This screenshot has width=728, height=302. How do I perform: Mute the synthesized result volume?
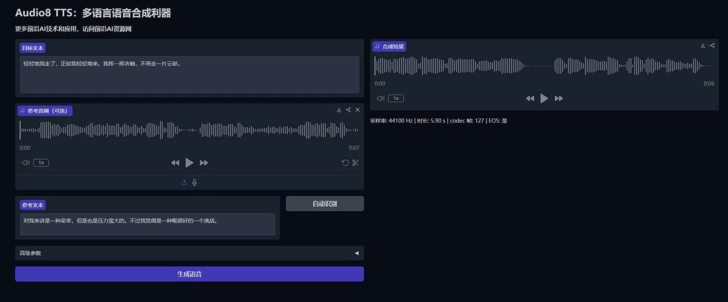(380, 98)
